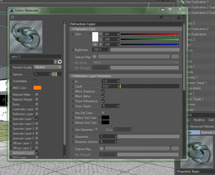Toggle the lock icon in editor toolbar
The height and width of the screenshot is (175, 215).
click(179, 17)
